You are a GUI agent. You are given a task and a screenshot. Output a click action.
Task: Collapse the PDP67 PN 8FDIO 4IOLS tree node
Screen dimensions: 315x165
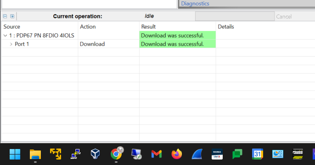pos(5,36)
